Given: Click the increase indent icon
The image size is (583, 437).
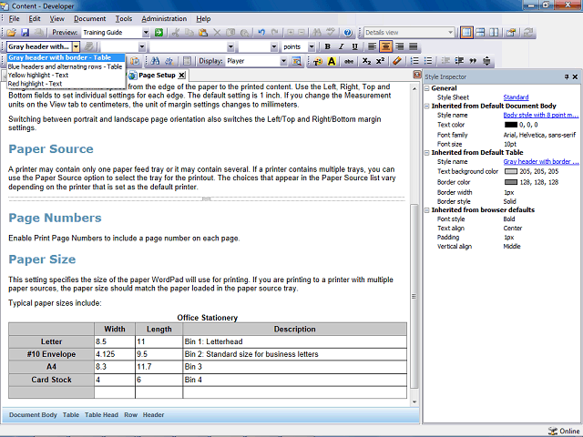Looking at the screenshot, I should coord(459,61).
